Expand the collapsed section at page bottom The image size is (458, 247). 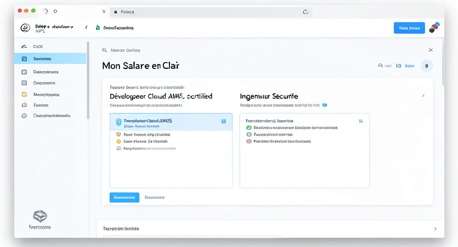(435, 228)
